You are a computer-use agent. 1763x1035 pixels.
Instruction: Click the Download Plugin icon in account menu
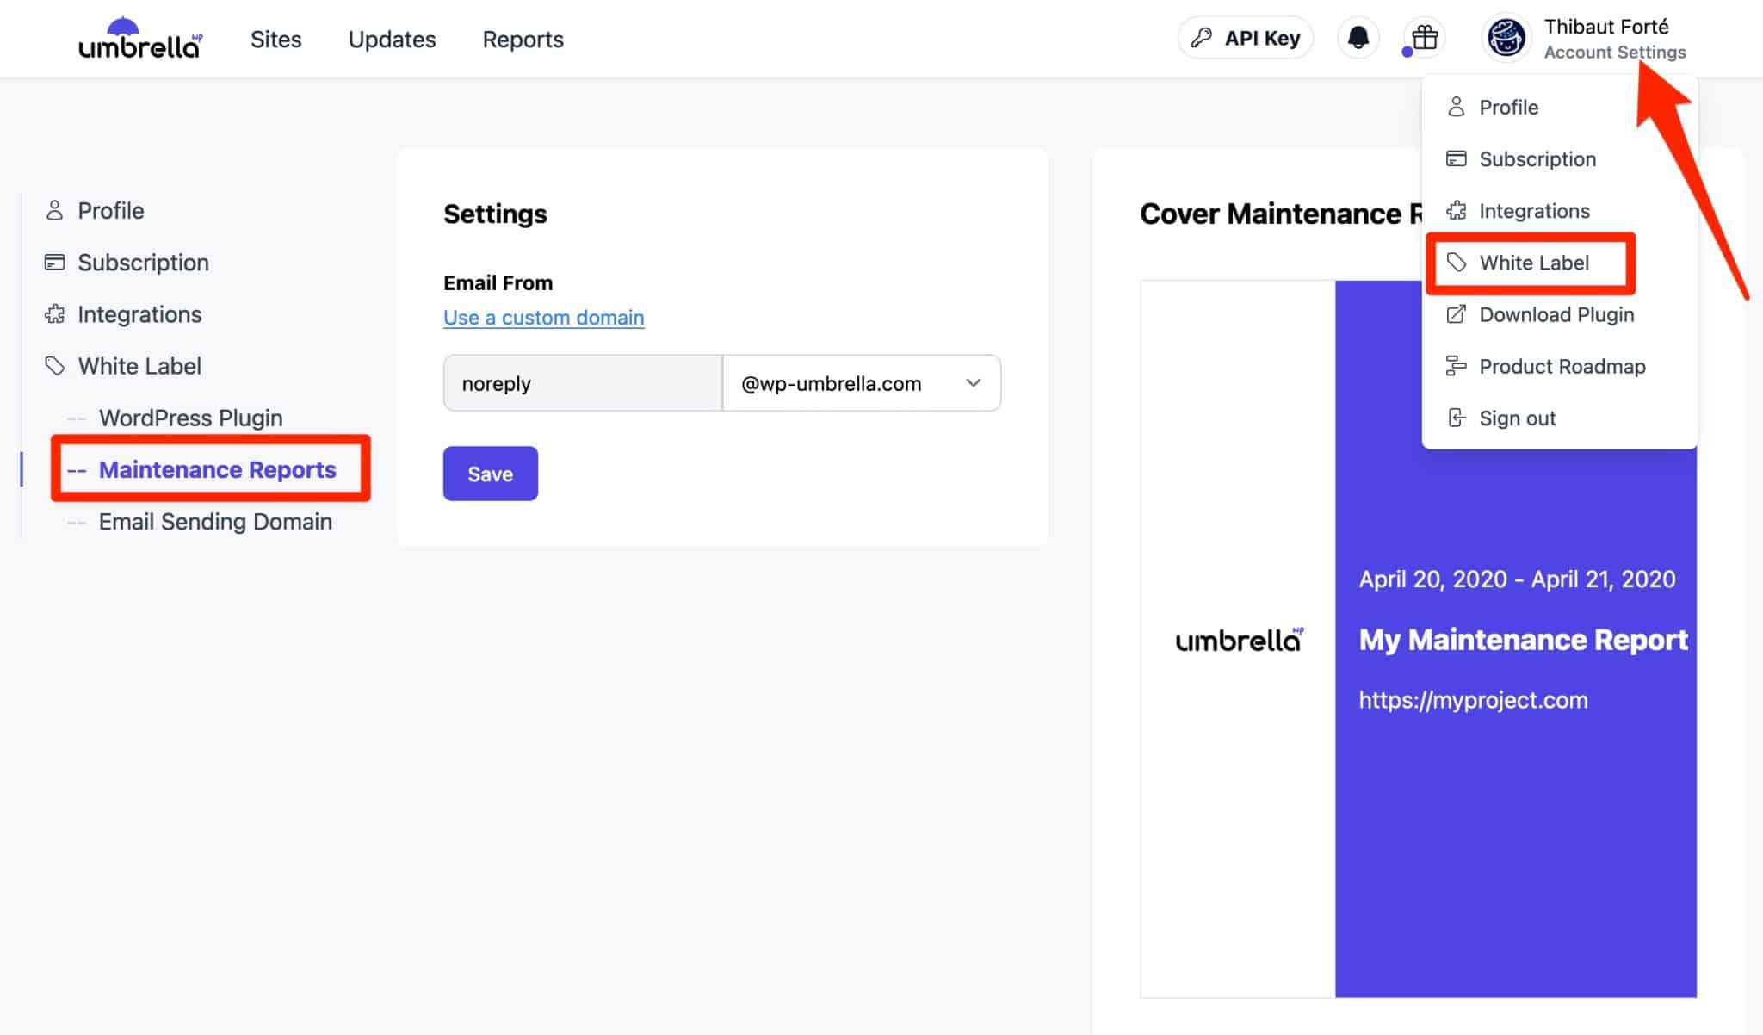(1456, 314)
